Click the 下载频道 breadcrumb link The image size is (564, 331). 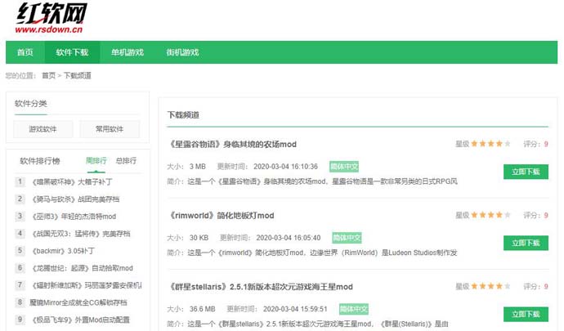pos(78,75)
